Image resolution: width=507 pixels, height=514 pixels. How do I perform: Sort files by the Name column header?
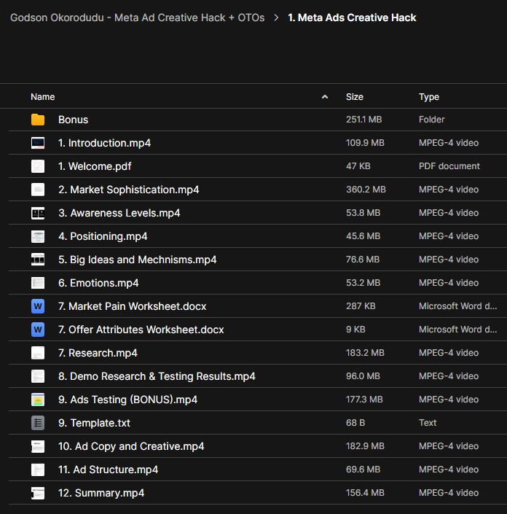pyautogui.click(x=43, y=97)
